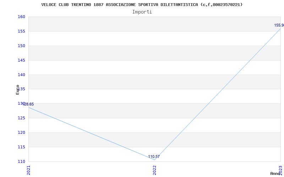Click the 128.65 data label
This screenshot has height=177, width=284.
click(x=28, y=104)
